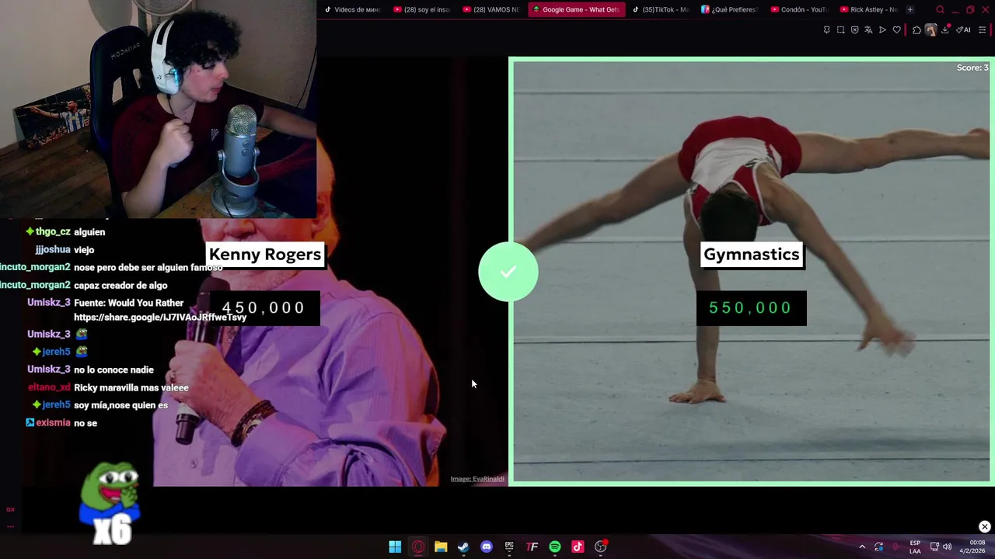Open the '(35)TikTok' browser tab
This screenshot has height=559, width=995.
[x=660, y=9]
